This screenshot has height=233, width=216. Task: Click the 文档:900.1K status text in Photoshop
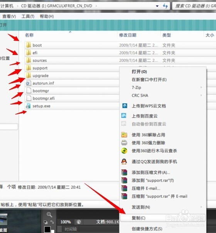(108, 222)
